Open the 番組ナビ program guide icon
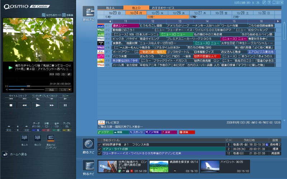 pos(88,12)
